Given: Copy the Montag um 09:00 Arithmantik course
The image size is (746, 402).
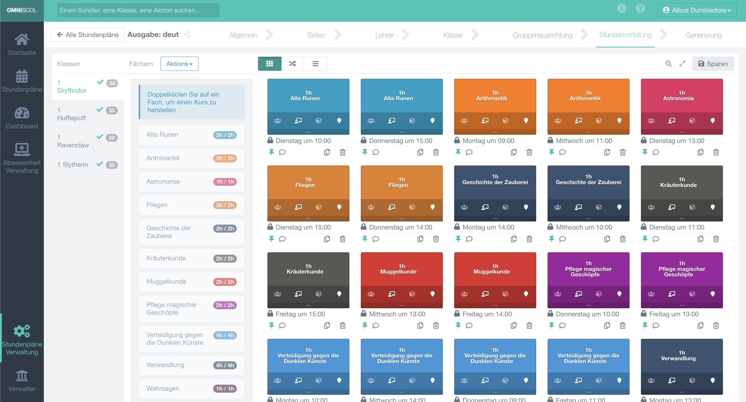Looking at the screenshot, I should [x=513, y=152].
